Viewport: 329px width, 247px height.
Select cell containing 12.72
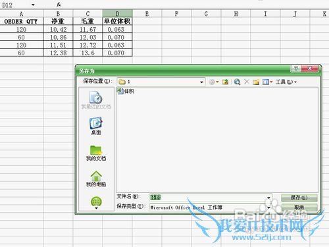pos(88,45)
